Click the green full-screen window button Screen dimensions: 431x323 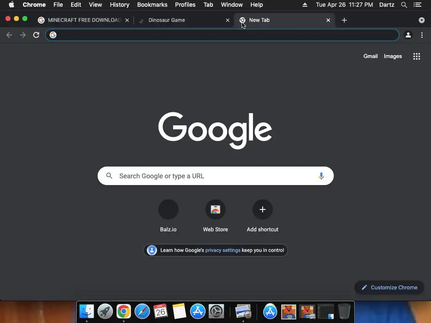(25, 19)
